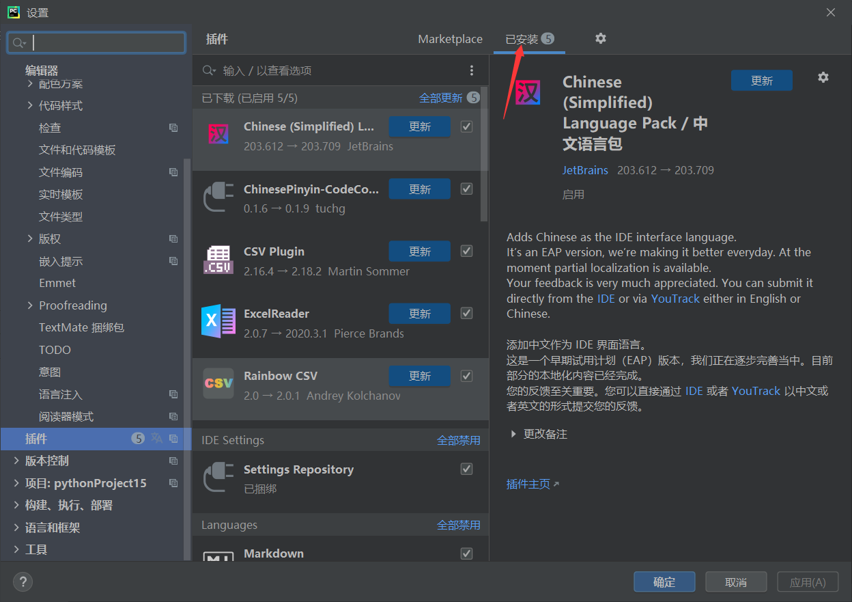The height and width of the screenshot is (602, 852).
Task: Click the plugin list vertical scrollbar
Action: click(x=484, y=154)
